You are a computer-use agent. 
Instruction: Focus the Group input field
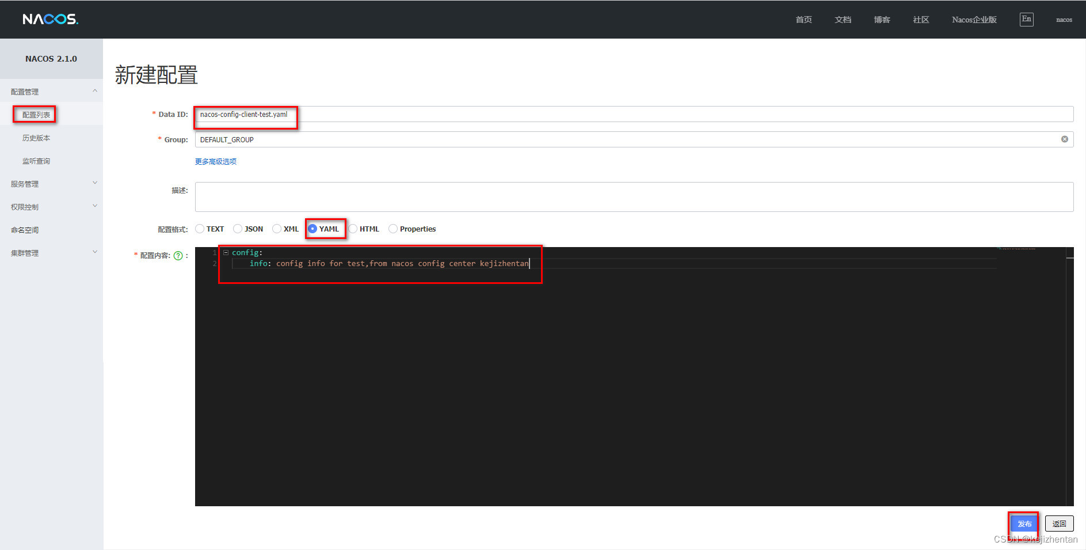point(634,139)
